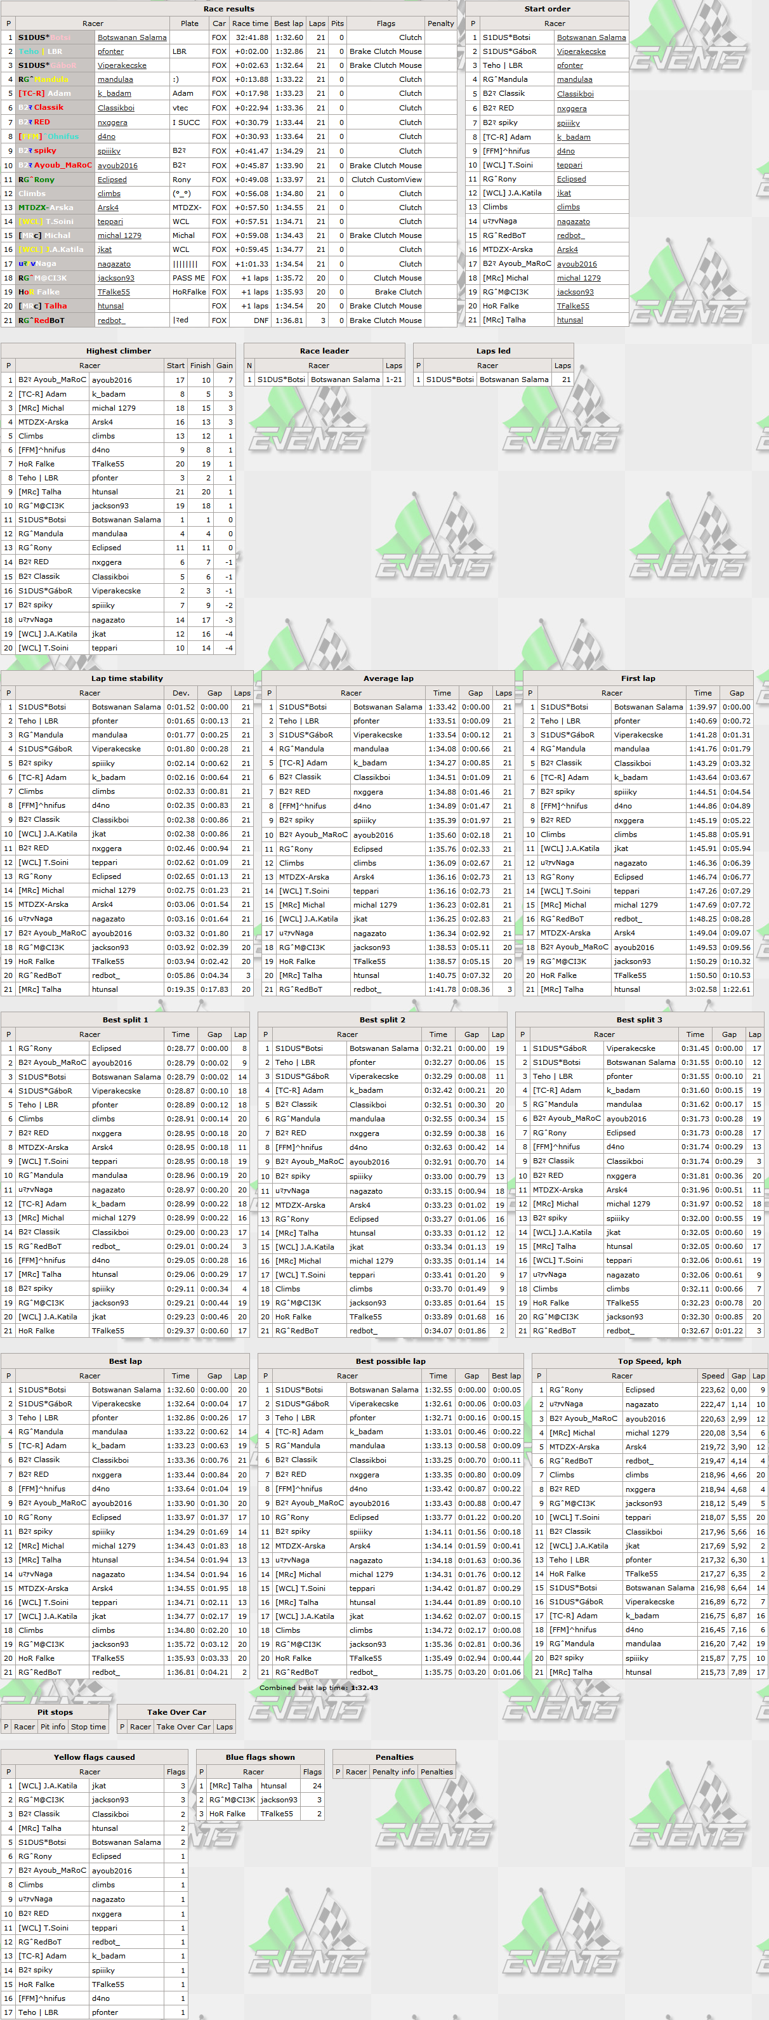The image size is (769, 2020).
Task: Click the 'Penalties' table title
Action: 394,1757
